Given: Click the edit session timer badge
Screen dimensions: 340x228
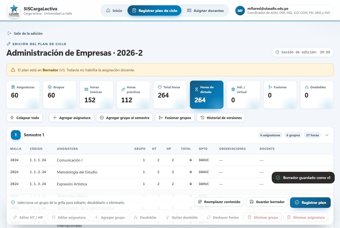Looking at the screenshot, I should point(303,52).
